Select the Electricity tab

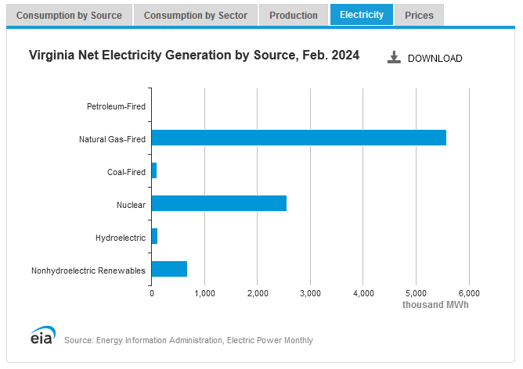click(x=361, y=15)
